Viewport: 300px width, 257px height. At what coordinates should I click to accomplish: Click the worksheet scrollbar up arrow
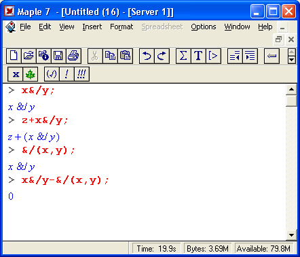[x=291, y=89]
